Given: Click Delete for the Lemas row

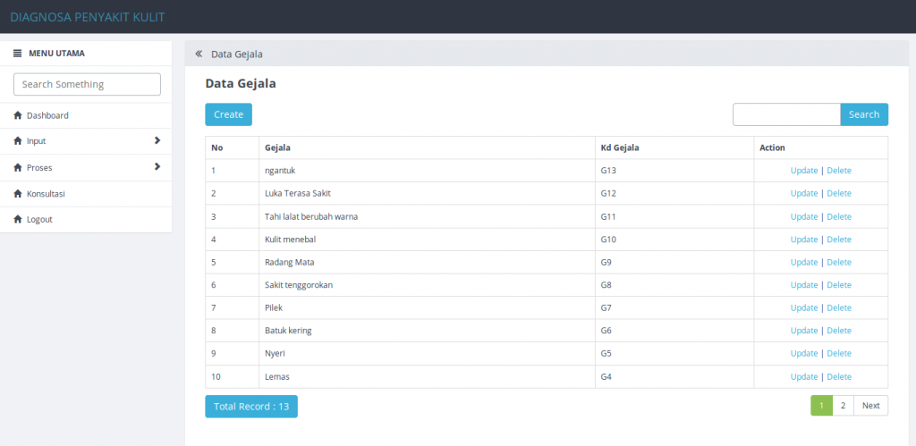Looking at the screenshot, I should [x=839, y=376].
